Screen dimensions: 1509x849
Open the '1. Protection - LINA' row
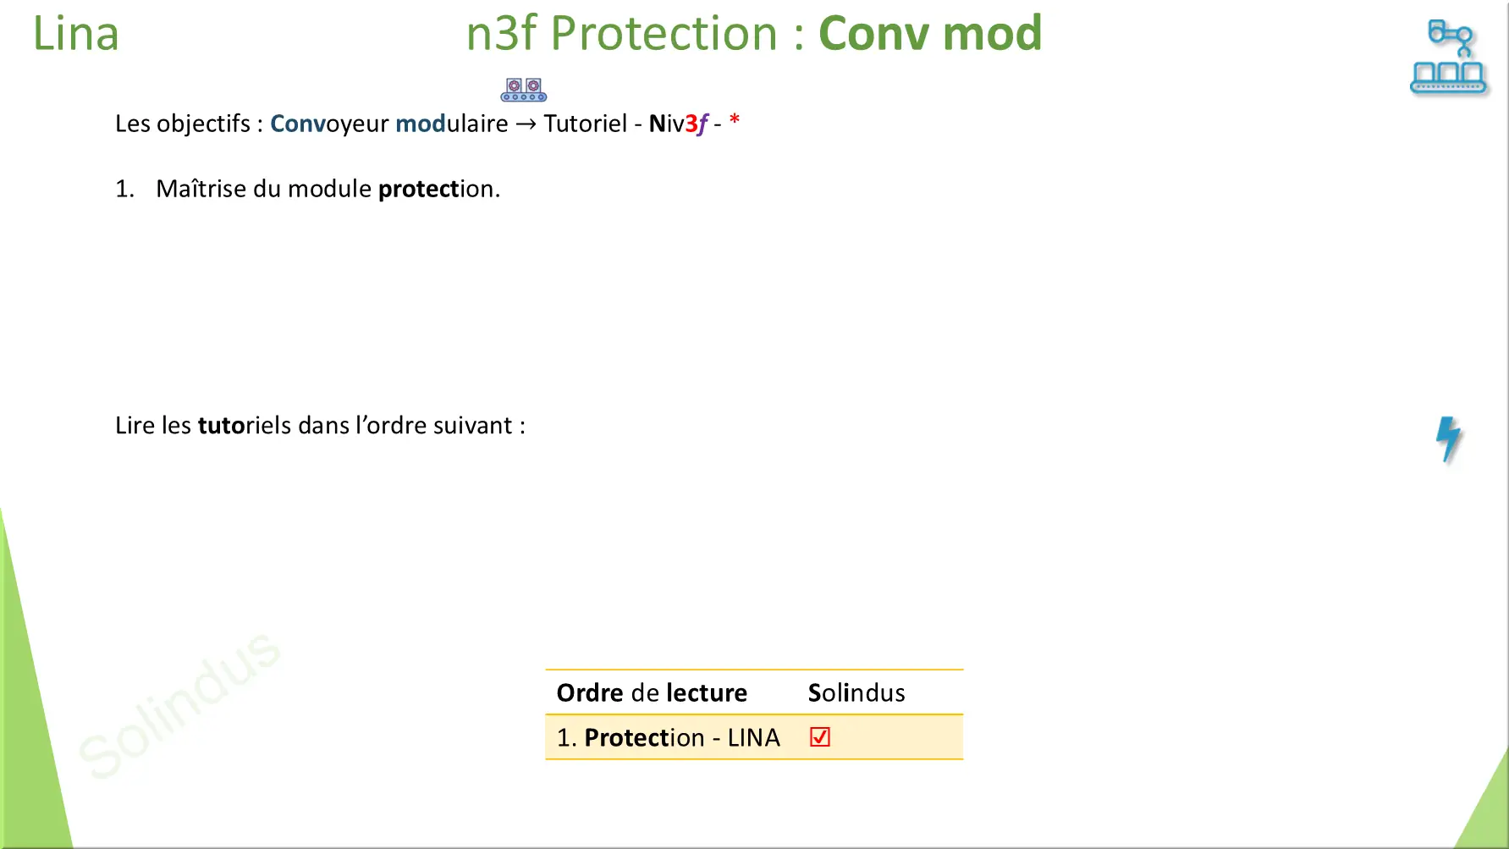[668, 737]
